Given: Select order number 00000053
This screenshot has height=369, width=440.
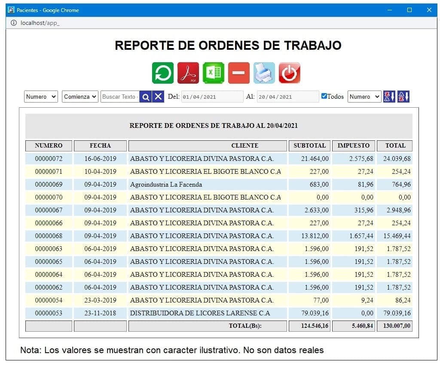Looking at the screenshot, I should [49, 313].
